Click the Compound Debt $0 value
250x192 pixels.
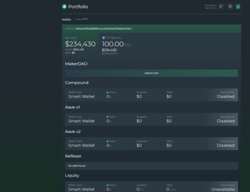click(169, 96)
